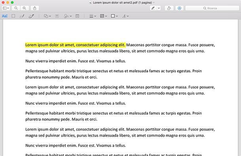Open the sidebar view options menu
This screenshot has width=241, height=156.
pyautogui.click(x=6, y=8)
